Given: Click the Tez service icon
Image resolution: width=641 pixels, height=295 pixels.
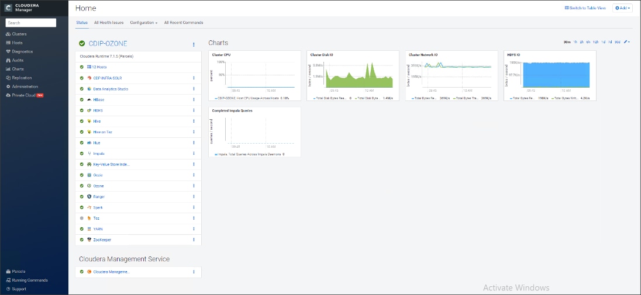Looking at the screenshot, I should 89,218.
